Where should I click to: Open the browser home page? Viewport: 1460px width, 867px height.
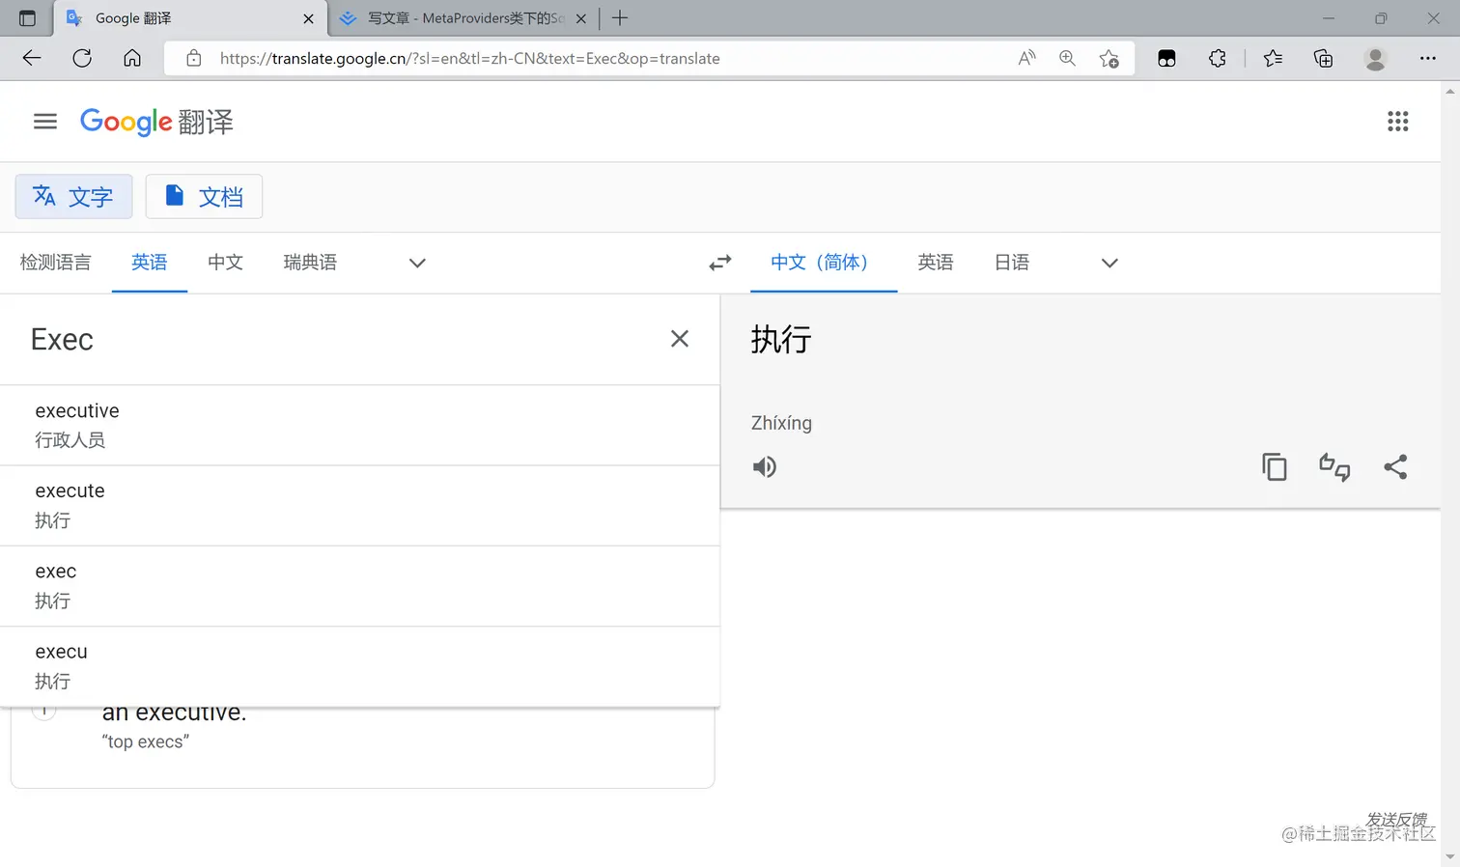132,58
